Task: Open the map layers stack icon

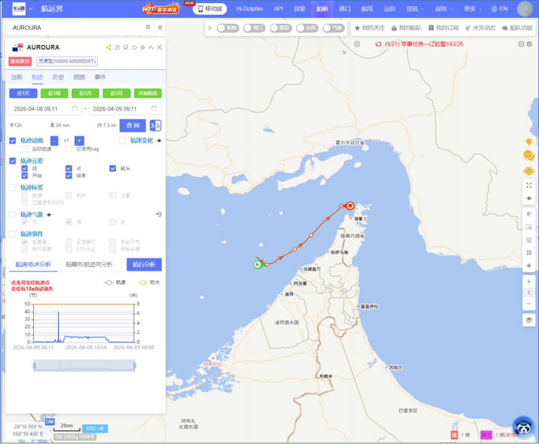Action: tap(529, 320)
